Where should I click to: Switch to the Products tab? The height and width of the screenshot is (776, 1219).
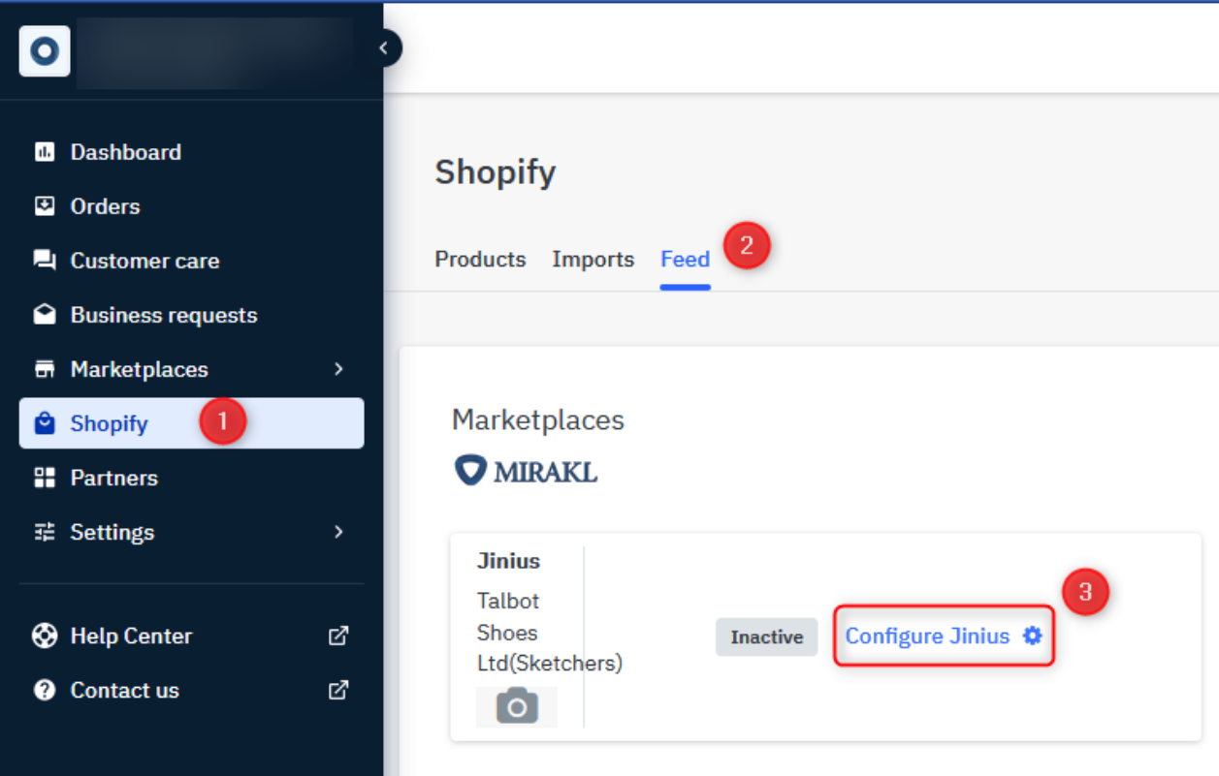480,260
